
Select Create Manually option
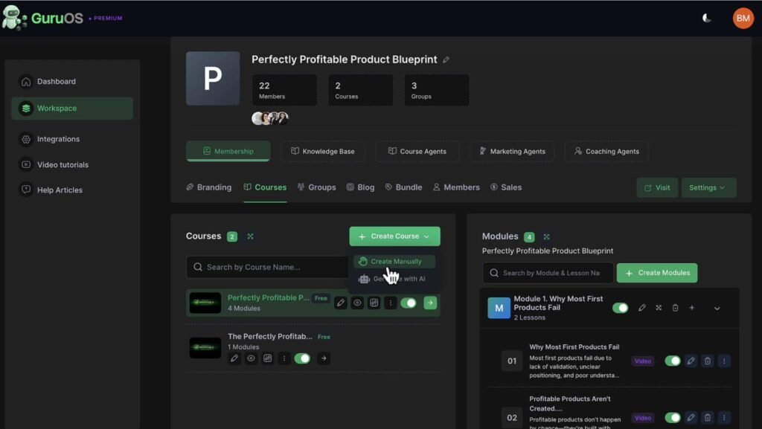click(394, 262)
